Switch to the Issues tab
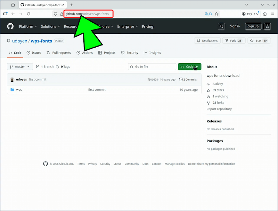This screenshot has width=278, height=211. coord(34,53)
